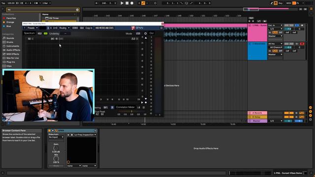Adjust the SPAN device Gain knob
Image resolution: width=315 pixels, height=177 pixels.
click(56, 148)
